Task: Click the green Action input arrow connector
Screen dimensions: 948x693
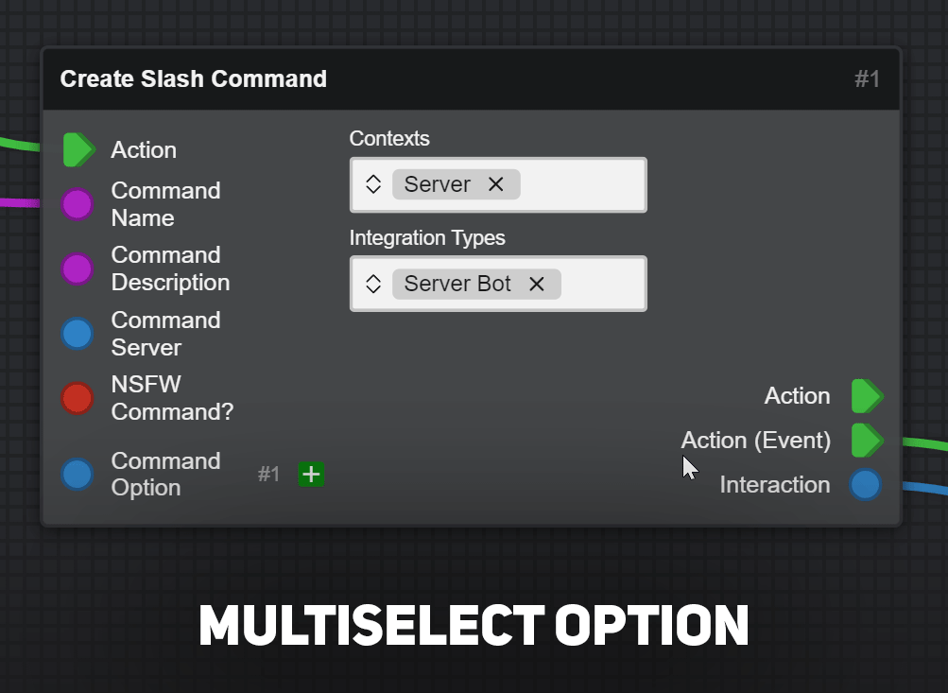Action: pyautogui.click(x=78, y=150)
